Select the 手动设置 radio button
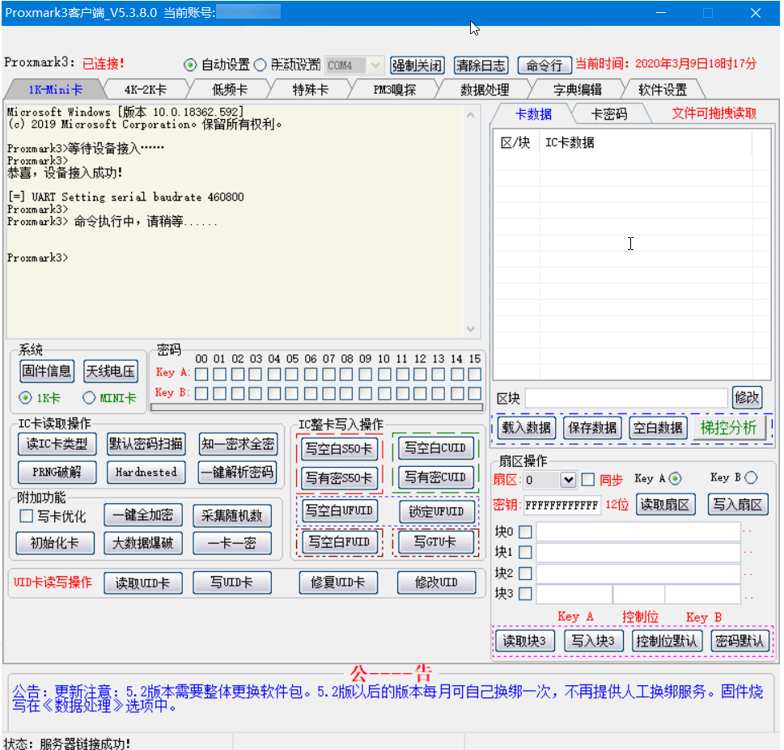The image size is (784, 750). click(261, 66)
